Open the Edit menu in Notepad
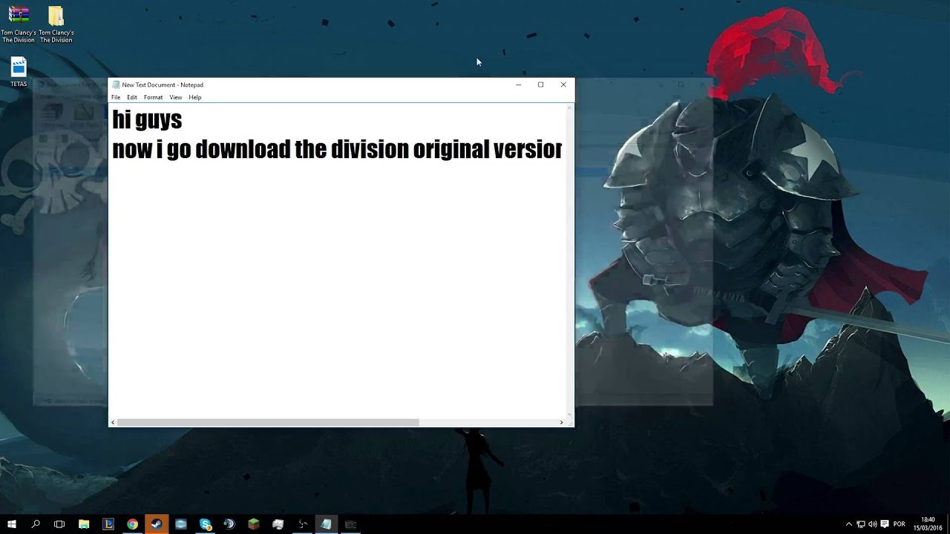This screenshot has width=950, height=534. pyautogui.click(x=132, y=97)
